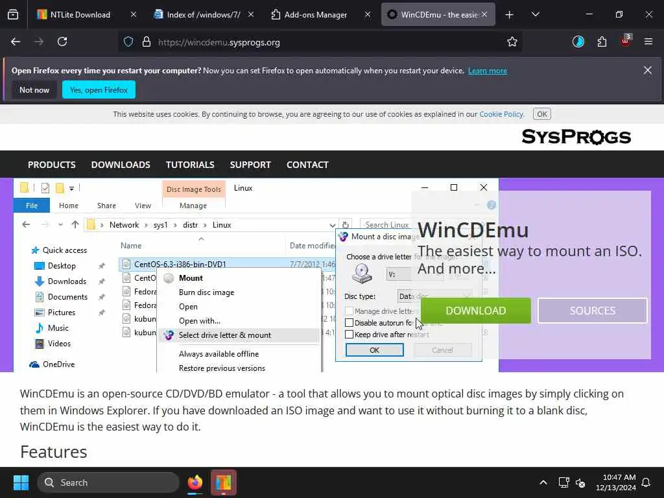Click the green DOWNLOAD button
This screenshot has height=498, width=664.
476,311
